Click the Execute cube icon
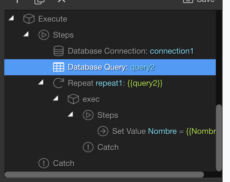 click(x=29, y=19)
